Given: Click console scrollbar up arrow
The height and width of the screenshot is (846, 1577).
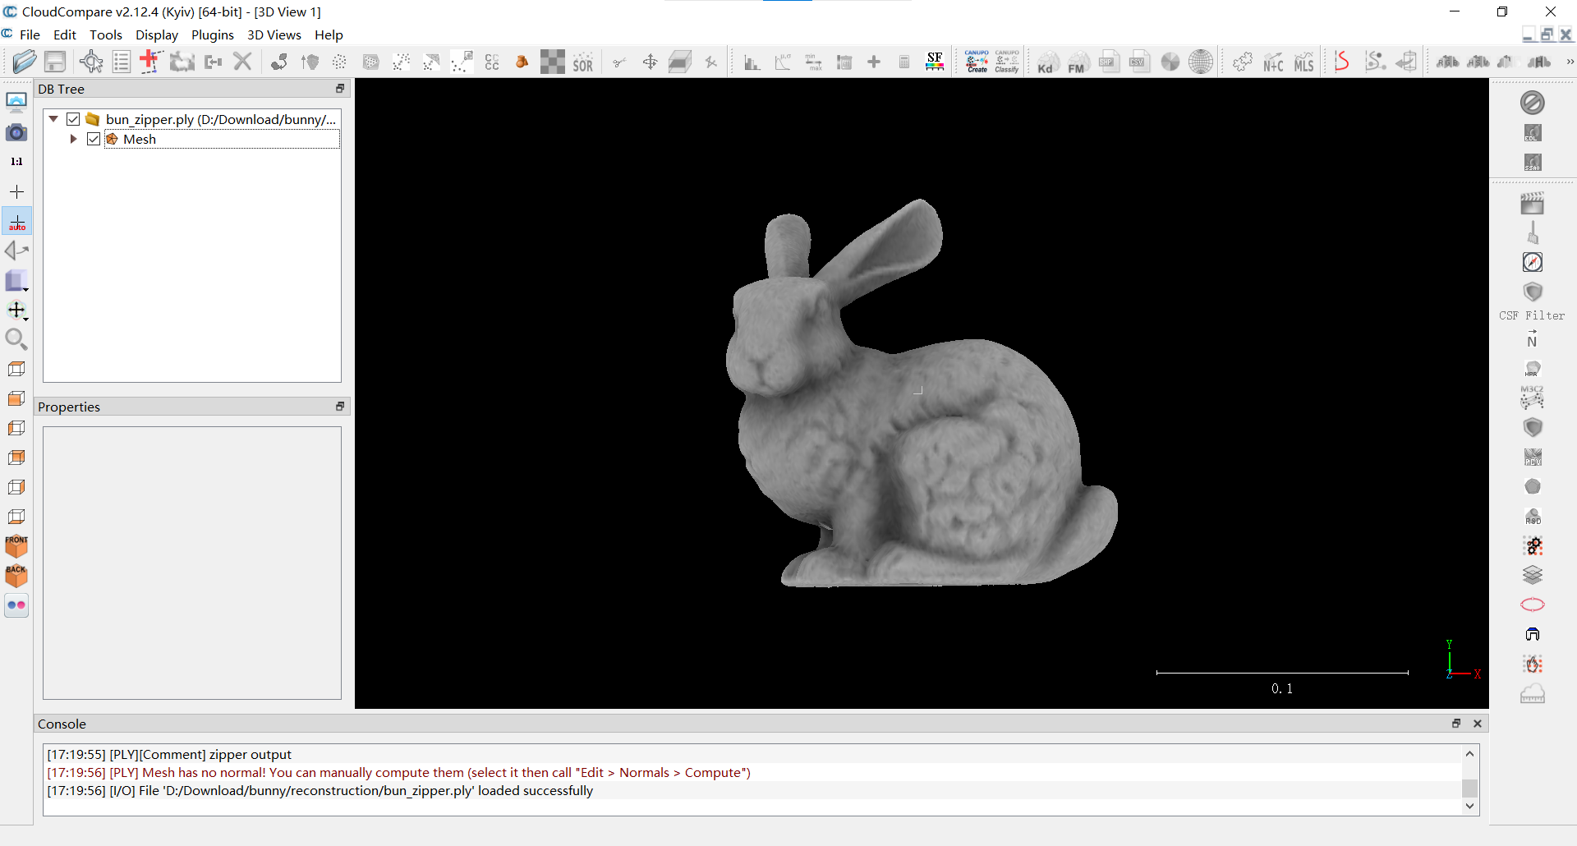Looking at the screenshot, I should tap(1470, 753).
